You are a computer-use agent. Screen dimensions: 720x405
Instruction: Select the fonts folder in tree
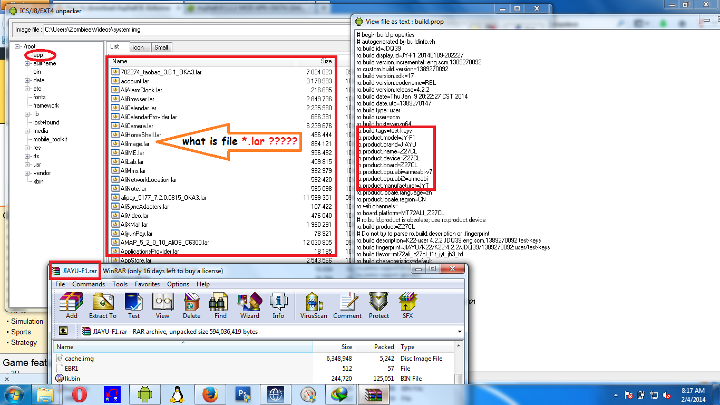pyautogui.click(x=40, y=97)
